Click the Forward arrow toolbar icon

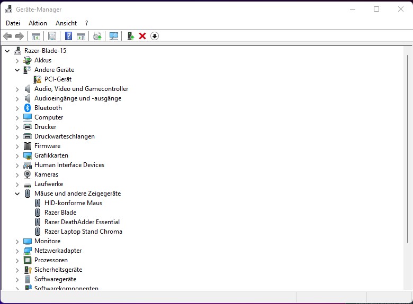pos(20,36)
